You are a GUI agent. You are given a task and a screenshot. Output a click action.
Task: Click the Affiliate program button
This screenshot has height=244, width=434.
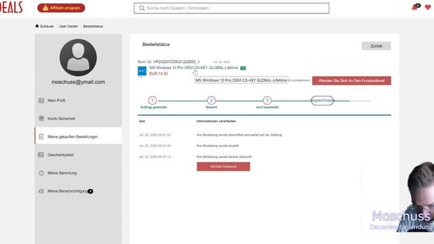click(x=61, y=8)
